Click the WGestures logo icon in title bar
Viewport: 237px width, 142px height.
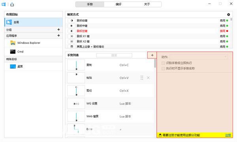click(x=4, y=4)
